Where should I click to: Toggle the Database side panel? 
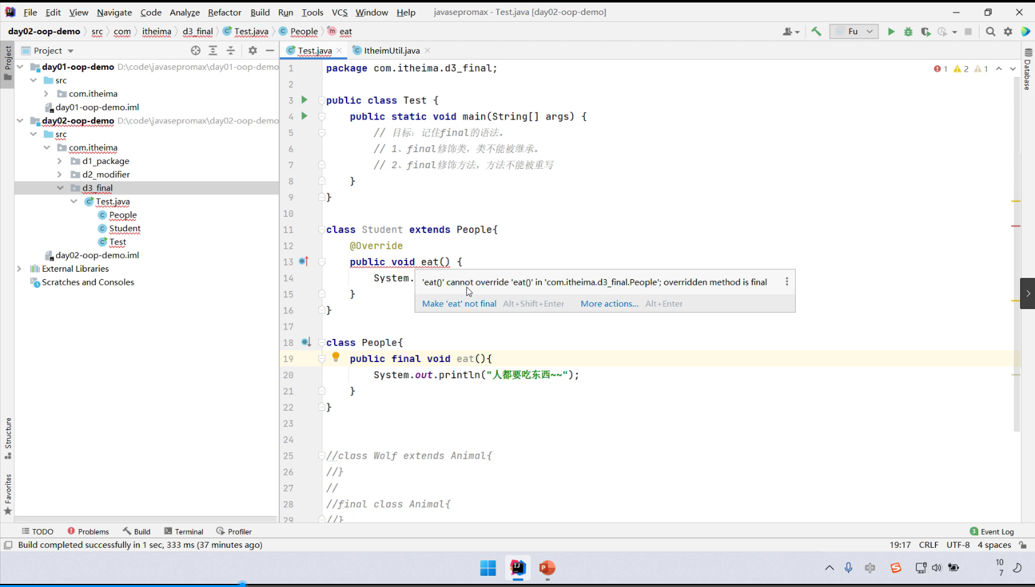coord(1028,69)
